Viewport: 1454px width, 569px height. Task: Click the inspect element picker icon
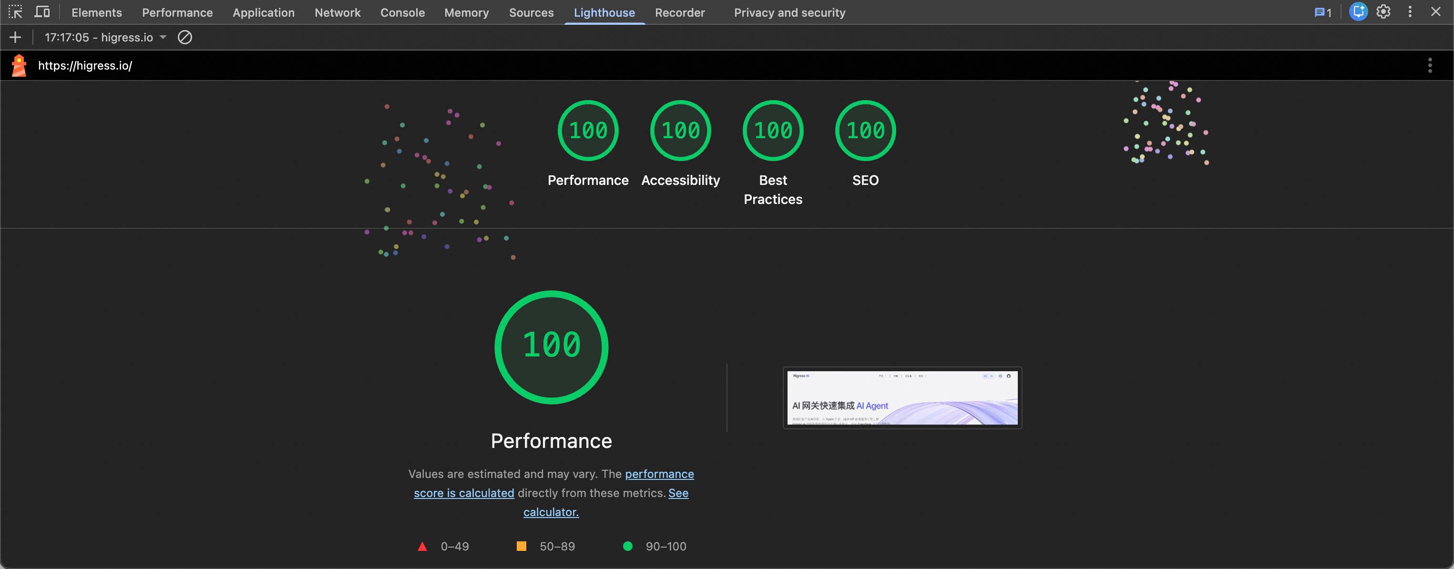pos(15,12)
